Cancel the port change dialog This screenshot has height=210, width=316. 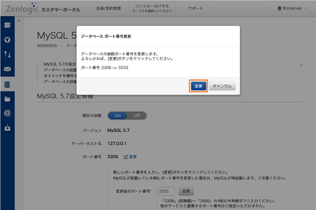[x=222, y=86]
